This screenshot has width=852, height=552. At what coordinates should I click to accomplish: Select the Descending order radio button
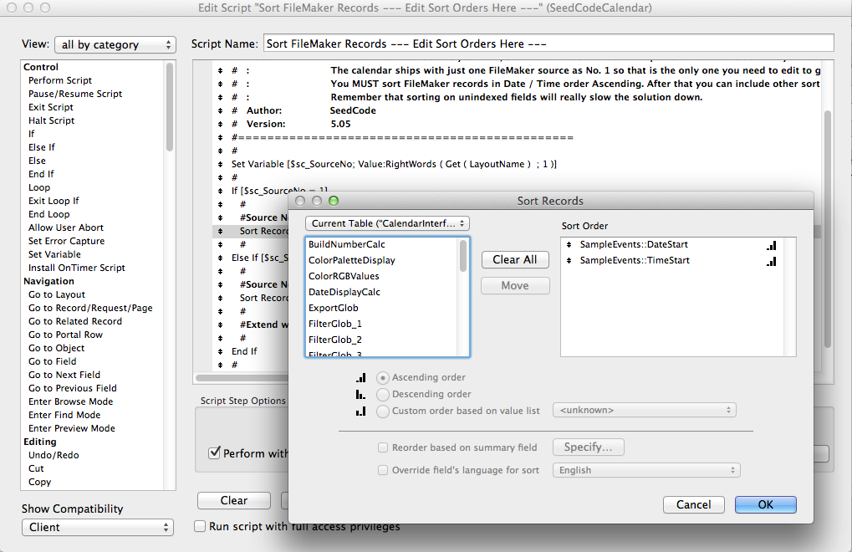[x=383, y=394]
